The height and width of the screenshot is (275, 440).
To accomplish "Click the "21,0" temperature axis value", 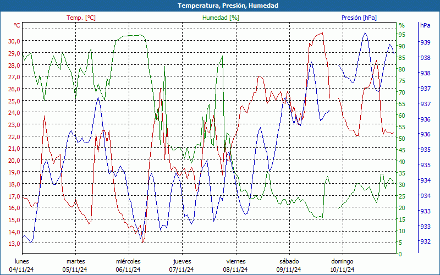I will [x=14, y=148].
